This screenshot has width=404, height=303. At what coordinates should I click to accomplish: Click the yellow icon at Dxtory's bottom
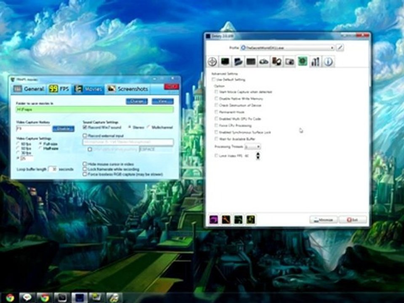[251, 220]
